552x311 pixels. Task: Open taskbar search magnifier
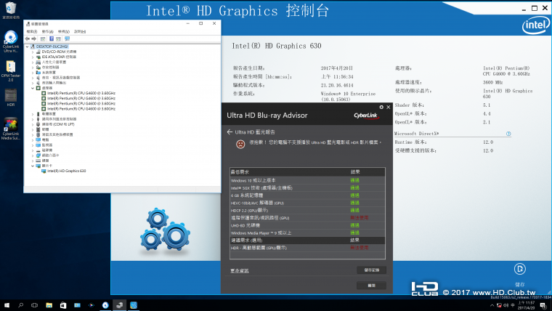21,305
